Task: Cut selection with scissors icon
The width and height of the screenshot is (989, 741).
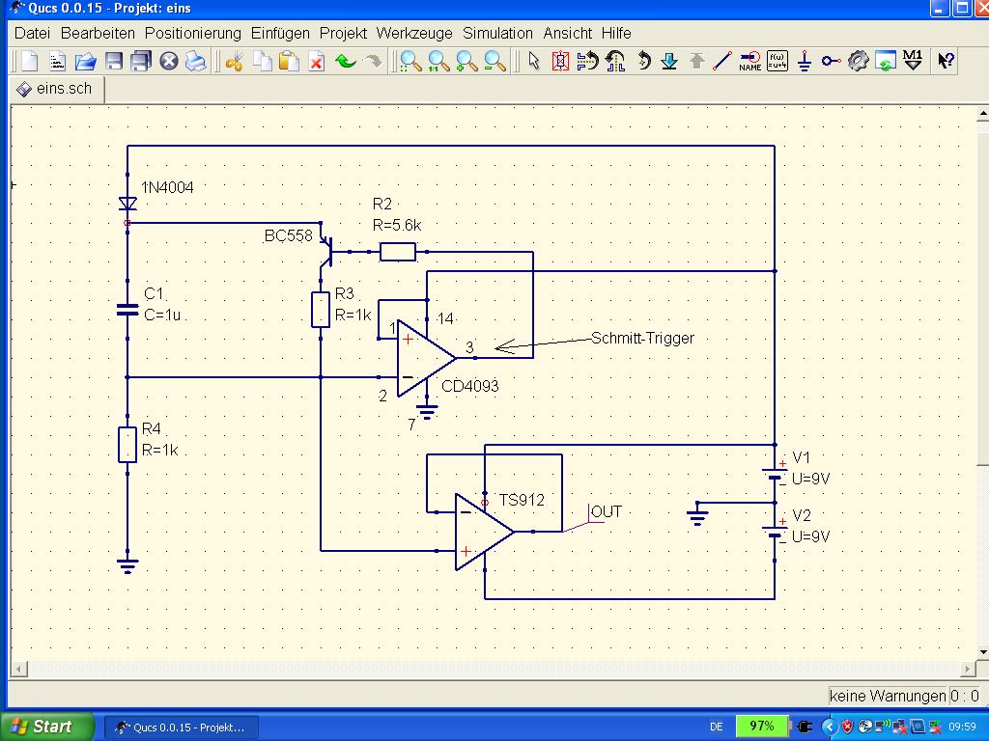Action: point(234,61)
